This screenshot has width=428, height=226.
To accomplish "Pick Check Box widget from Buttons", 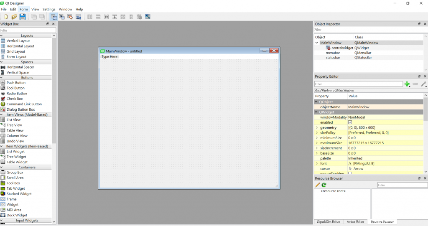I will tap(15, 99).
